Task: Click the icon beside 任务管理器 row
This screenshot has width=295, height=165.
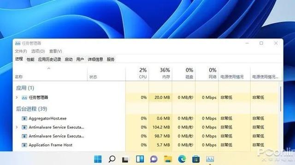Action: click(x=24, y=98)
